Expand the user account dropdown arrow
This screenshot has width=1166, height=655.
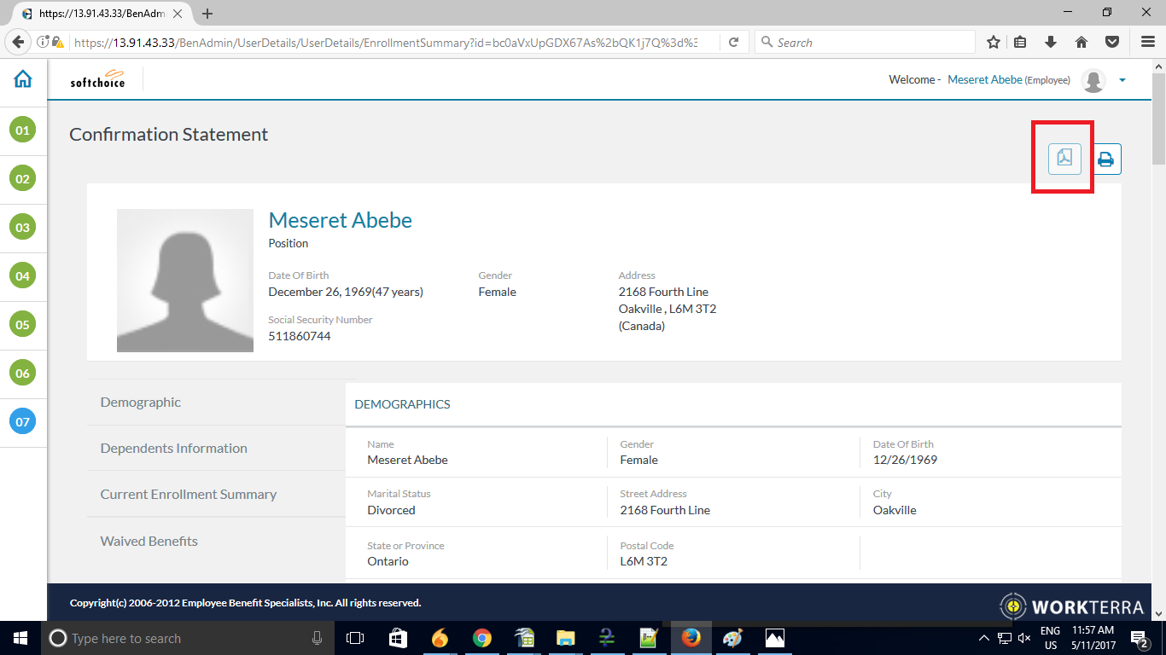(1122, 80)
